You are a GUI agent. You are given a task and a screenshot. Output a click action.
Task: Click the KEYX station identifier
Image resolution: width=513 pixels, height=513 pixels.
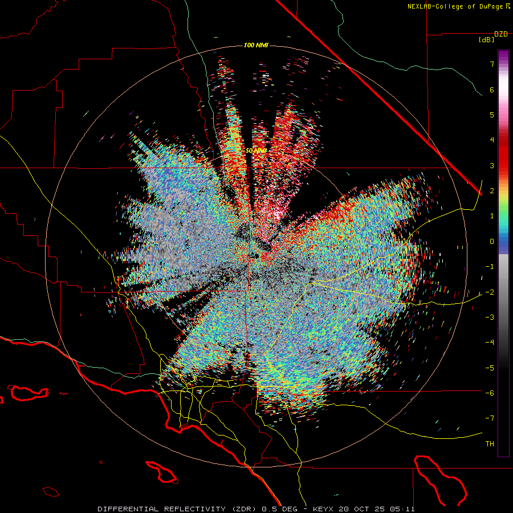323,509
